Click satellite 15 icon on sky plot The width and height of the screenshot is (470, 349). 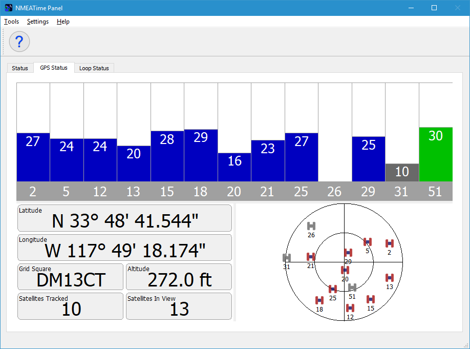point(371,299)
